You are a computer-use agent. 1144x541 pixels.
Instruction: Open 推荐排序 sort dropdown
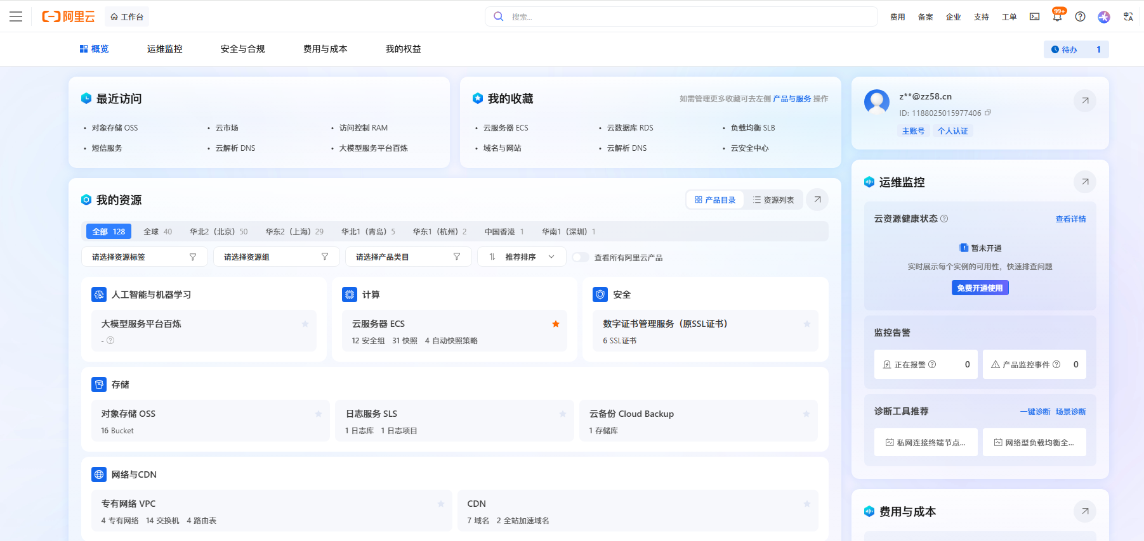click(x=522, y=257)
